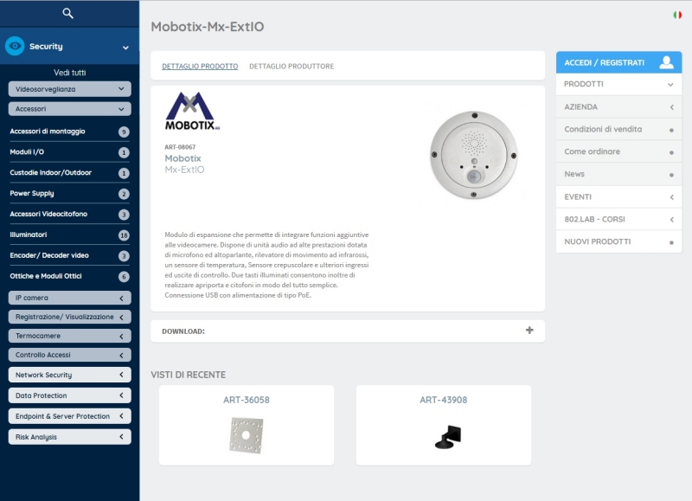Click the ART-08067 article code text

pyautogui.click(x=180, y=147)
